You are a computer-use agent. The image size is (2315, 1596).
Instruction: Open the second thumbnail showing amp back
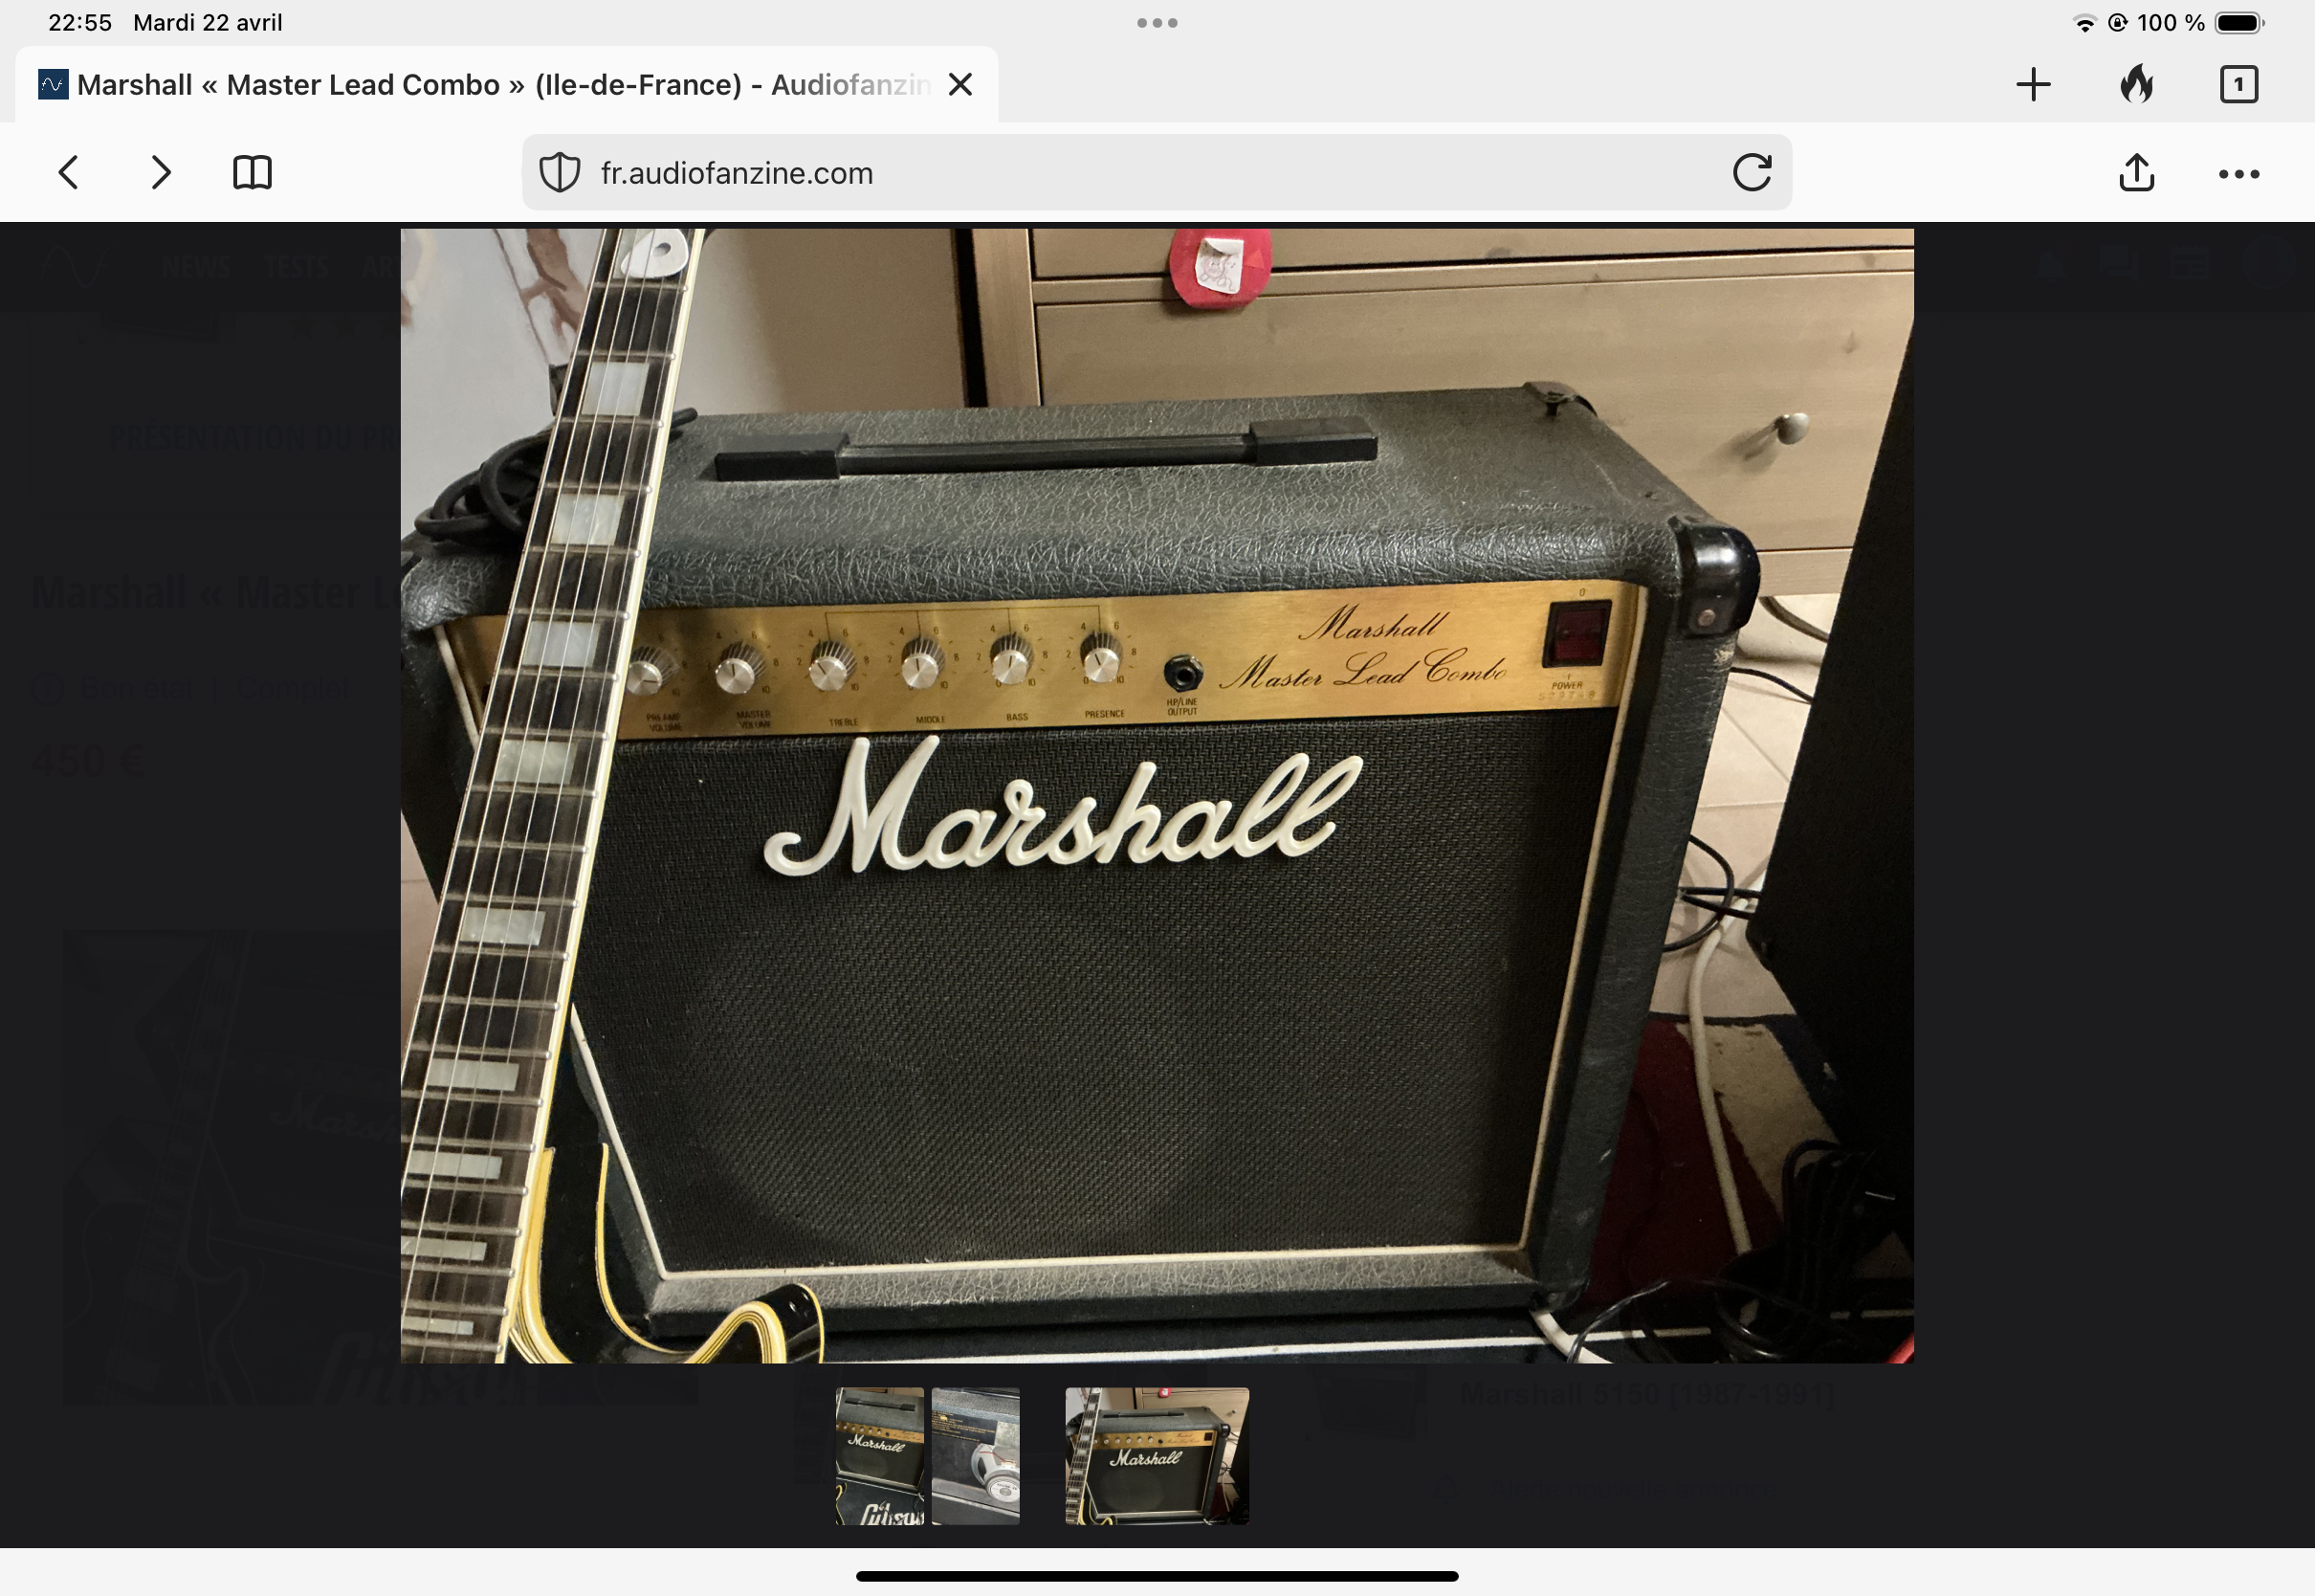coord(976,1455)
